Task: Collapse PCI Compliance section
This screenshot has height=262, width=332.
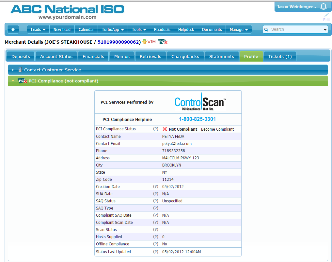Action: pyautogui.click(x=168, y=81)
